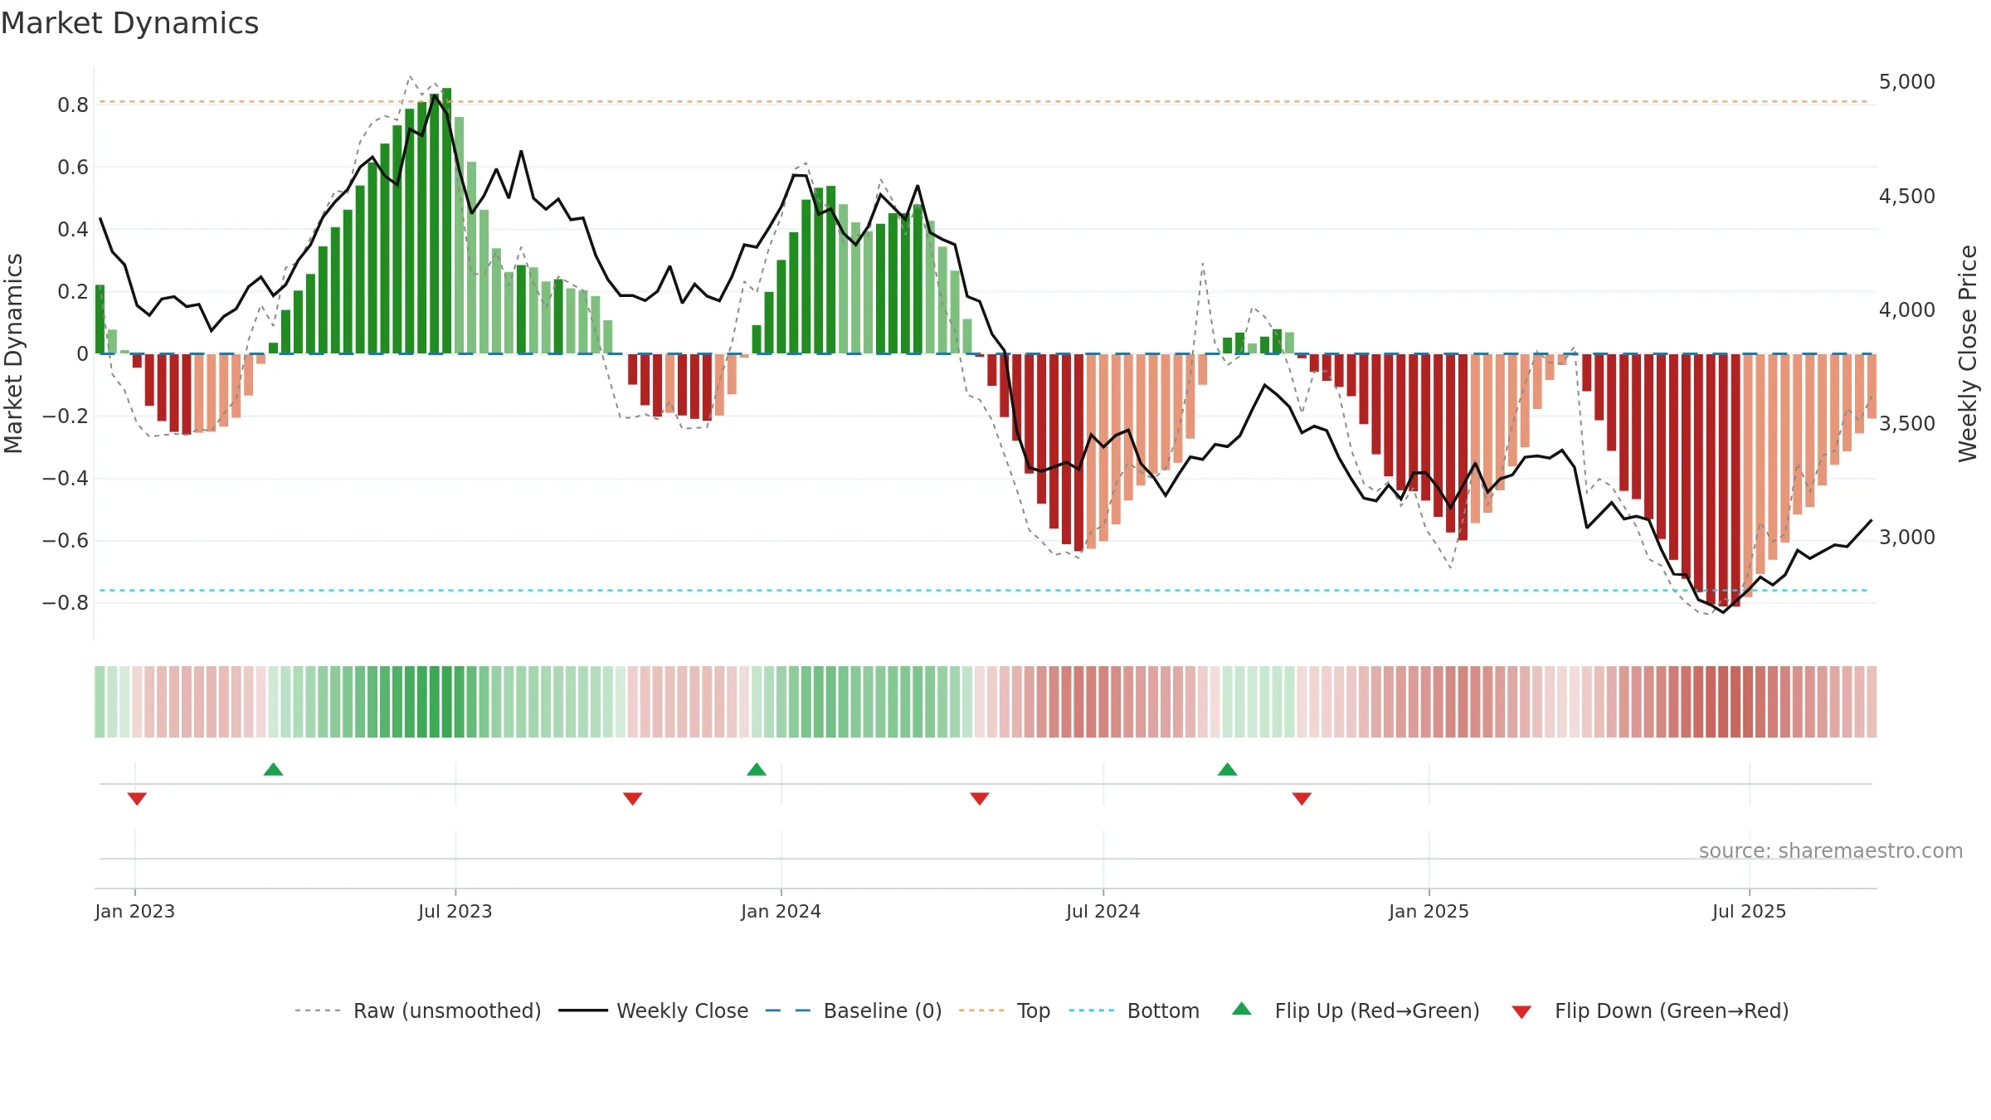Toggle Flip Up (Red→Green) legend entry
This screenshot has height=1120, width=1991.
(1356, 1010)
